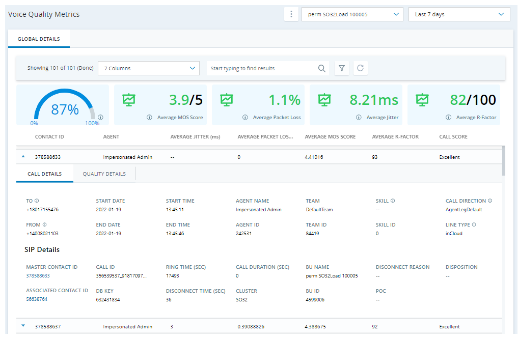Screen dimensions: 518x337
Task: Switch to the Call Details tab
Action: (45, 174)
